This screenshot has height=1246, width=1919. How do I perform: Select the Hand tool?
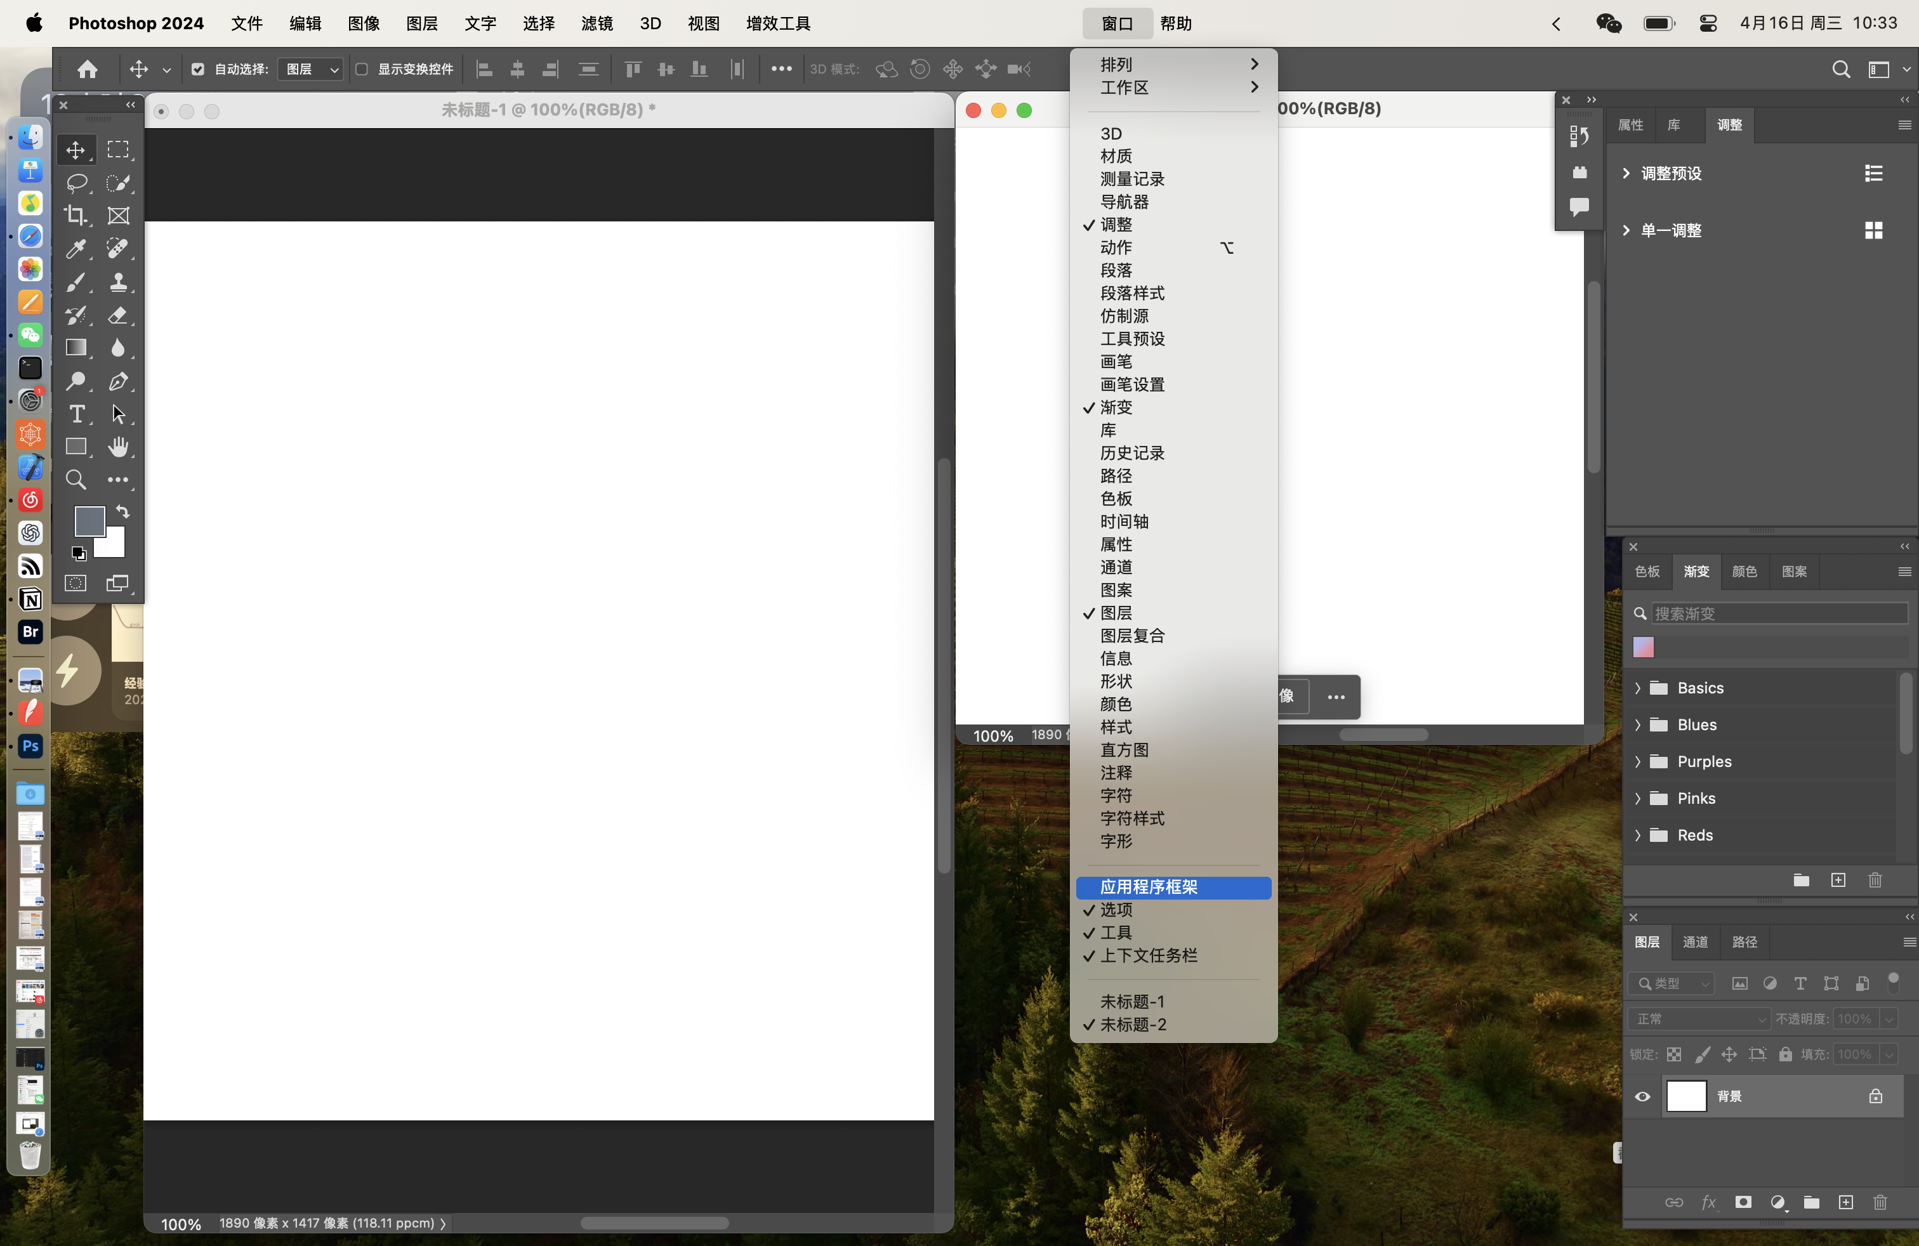(x=119, y=447)
